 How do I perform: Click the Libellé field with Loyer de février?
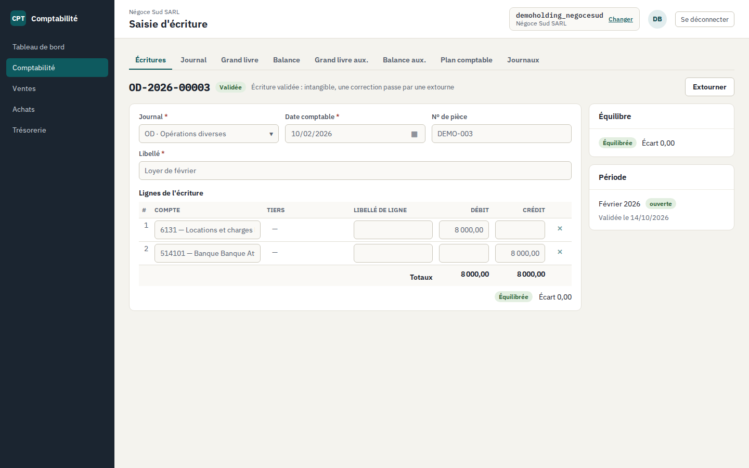tap(355, 171)
